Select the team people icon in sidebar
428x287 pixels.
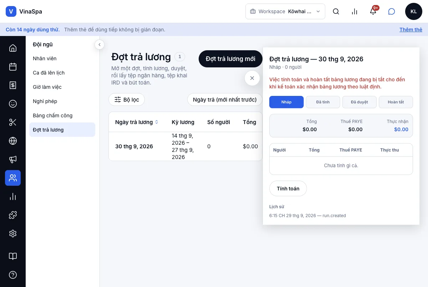pos(13,178)
